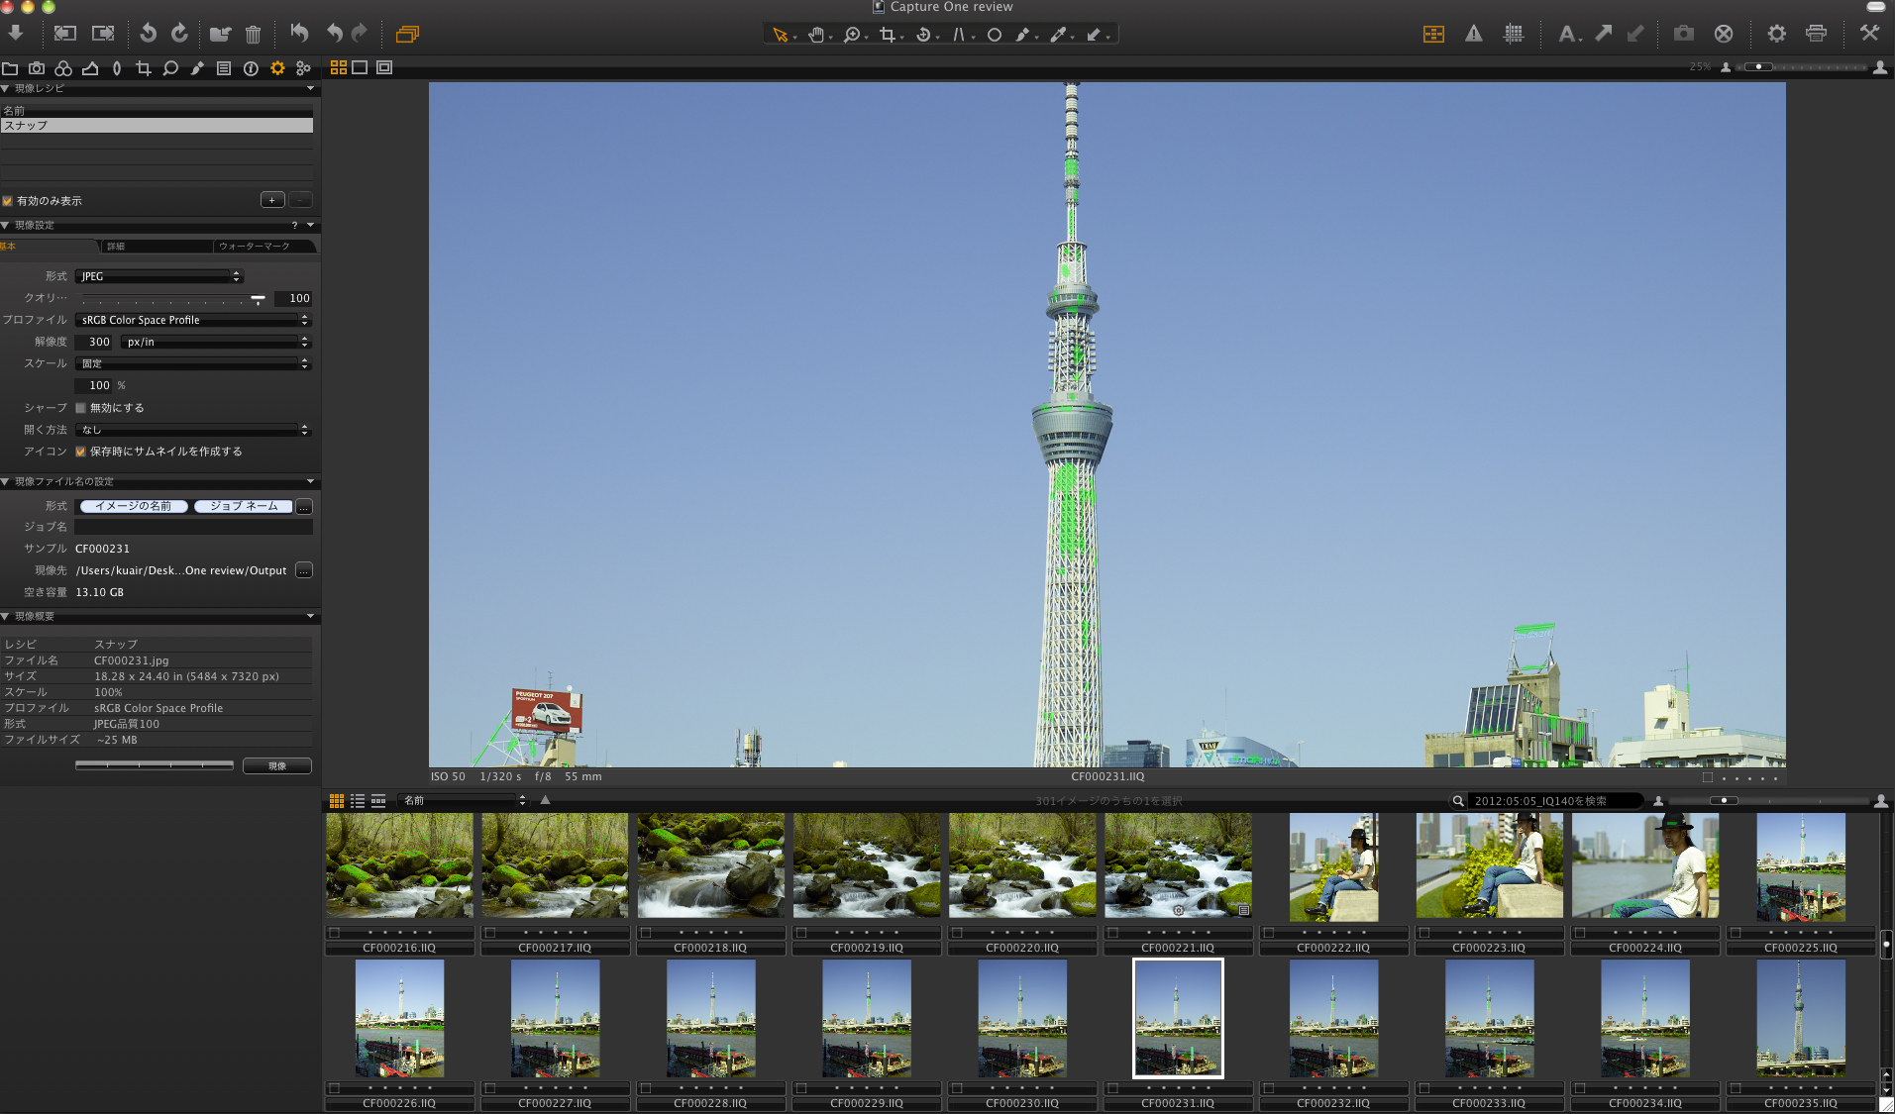Select the Crop tool in cursor toolbar

887,35
